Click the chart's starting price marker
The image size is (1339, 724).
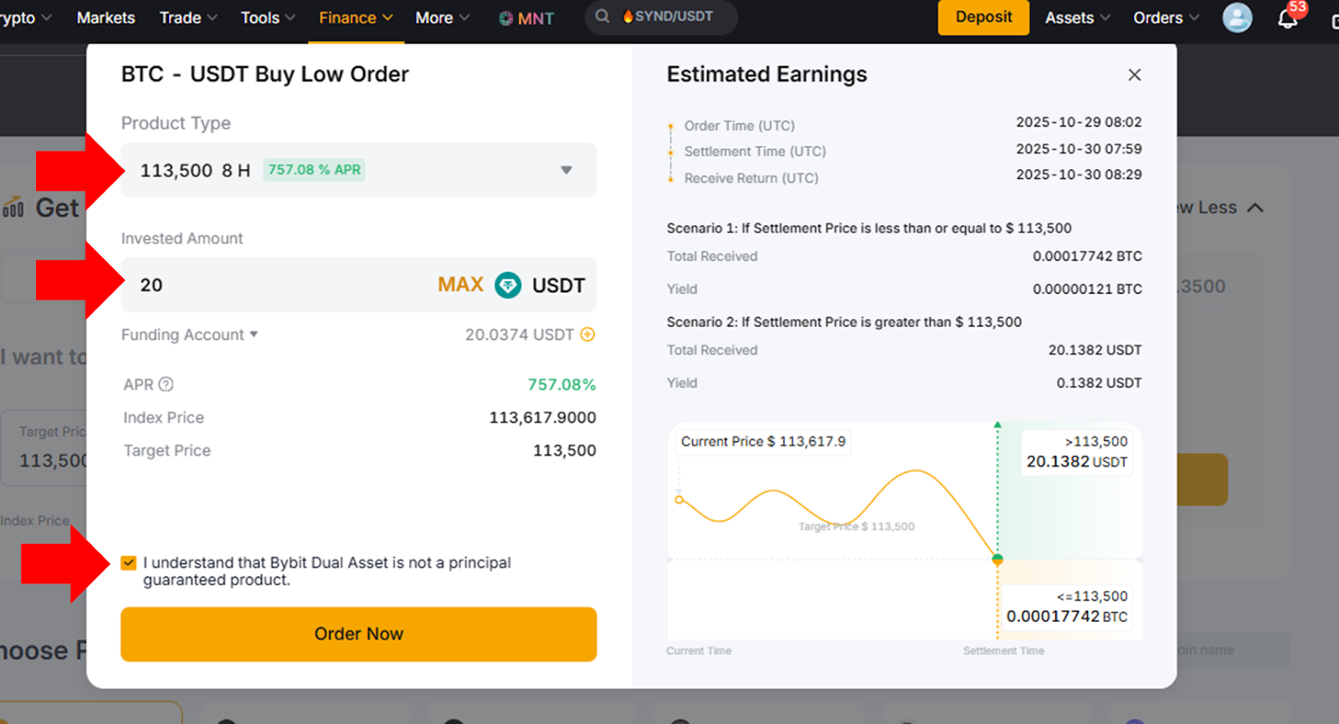tap(679, 500)
